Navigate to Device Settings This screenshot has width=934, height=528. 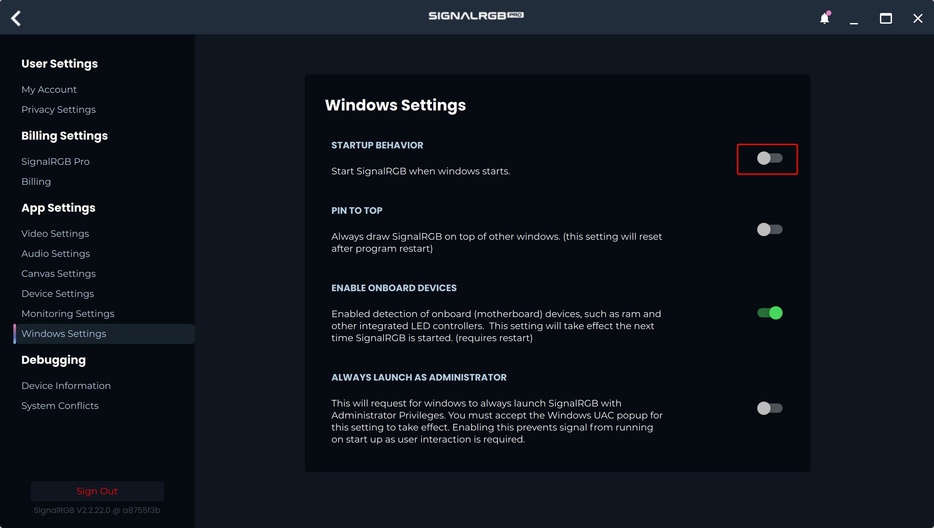(58, 294)
